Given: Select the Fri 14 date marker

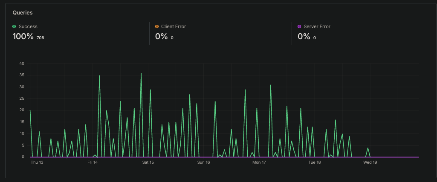Looking at the screenshot, I should click(93, 162).
